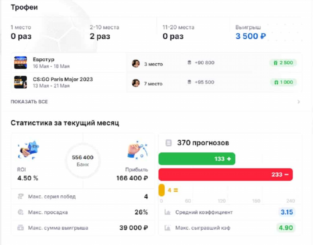This screenshot has width=313, height=245.
Task: Click the 2 раз value under 2-10 места
Action: point(100,36)
